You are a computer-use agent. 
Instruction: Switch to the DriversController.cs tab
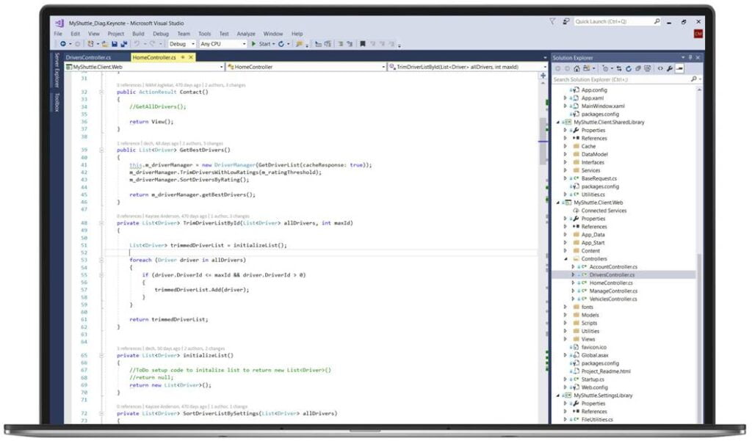coord(88,57)
